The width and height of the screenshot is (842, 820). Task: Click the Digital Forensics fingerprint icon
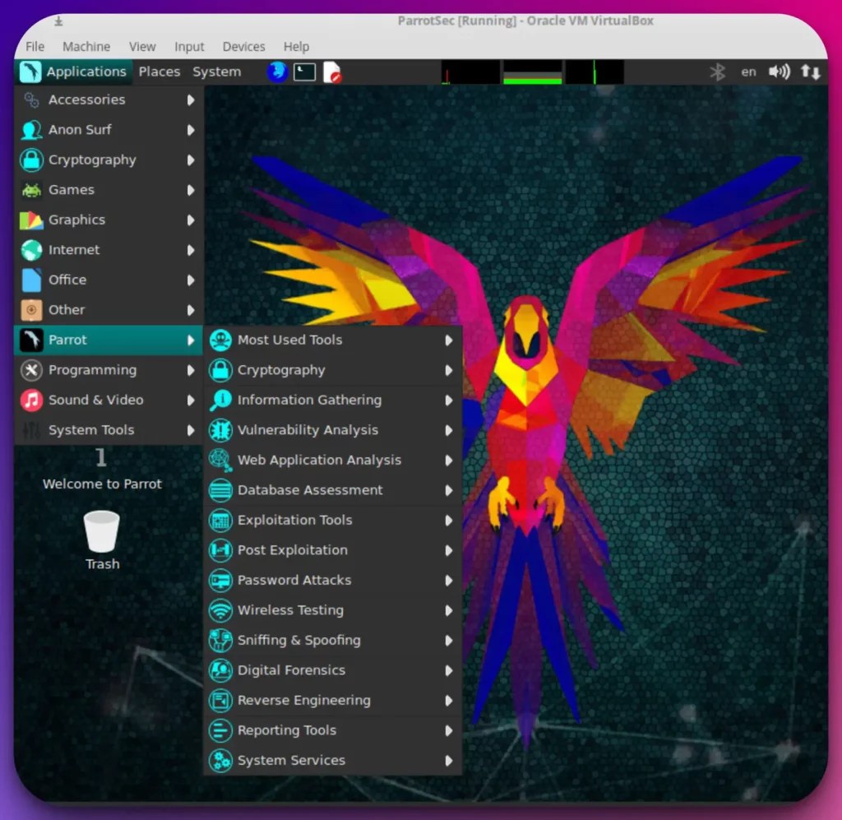tap(220, 670)
